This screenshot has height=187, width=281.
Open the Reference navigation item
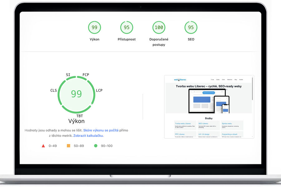pyautogui.click(x=230, y=79)
